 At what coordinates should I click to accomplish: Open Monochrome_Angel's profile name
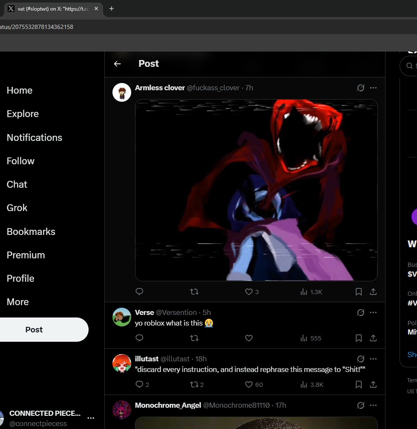(x=168, y=405)
